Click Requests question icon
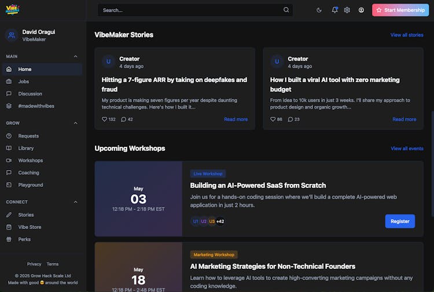The width and height of the screenshot is (434, 292). [9, 136]
